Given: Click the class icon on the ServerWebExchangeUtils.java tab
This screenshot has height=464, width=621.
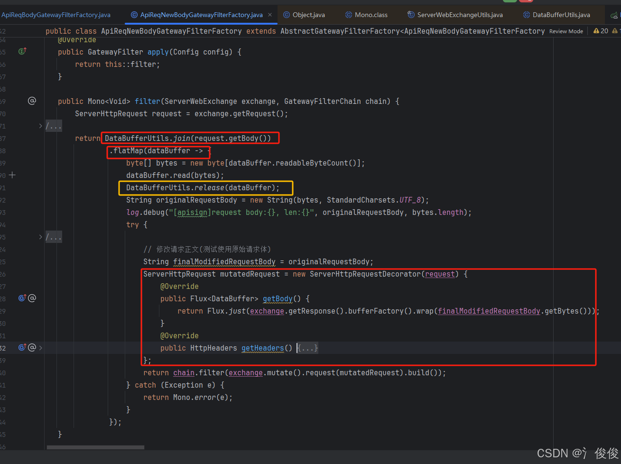Looking at the screenshot, I should (411, 15).
